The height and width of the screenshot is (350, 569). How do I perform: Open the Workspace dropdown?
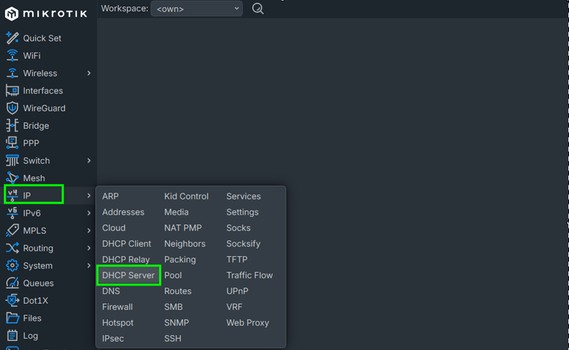[x=197, y=9]
